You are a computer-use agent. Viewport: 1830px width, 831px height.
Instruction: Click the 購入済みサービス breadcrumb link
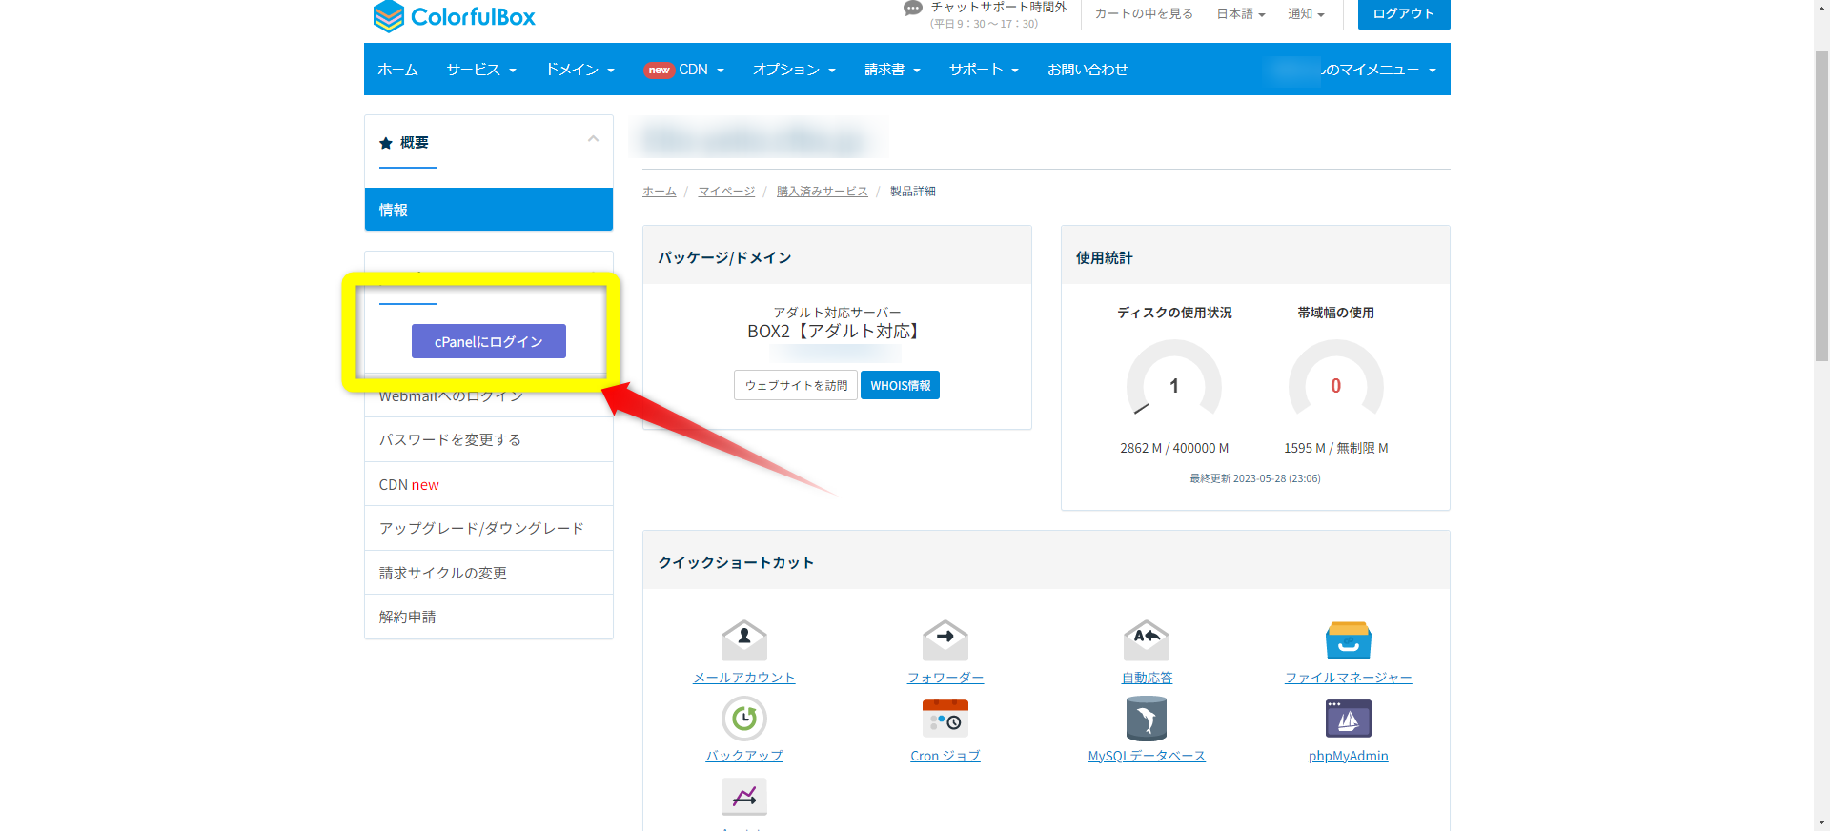[x=822, y=192]
